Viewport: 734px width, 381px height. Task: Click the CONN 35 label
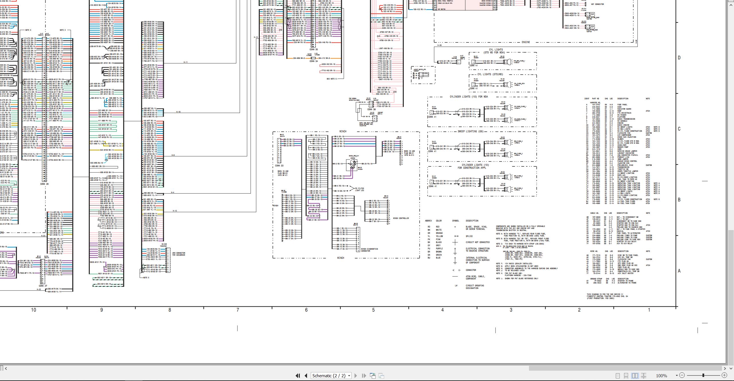pyautogui.click(x=314, y=49)
